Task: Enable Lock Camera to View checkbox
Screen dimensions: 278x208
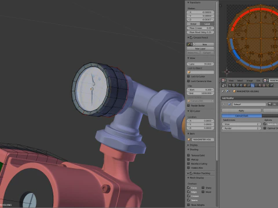Action: (x=189, y=81)
